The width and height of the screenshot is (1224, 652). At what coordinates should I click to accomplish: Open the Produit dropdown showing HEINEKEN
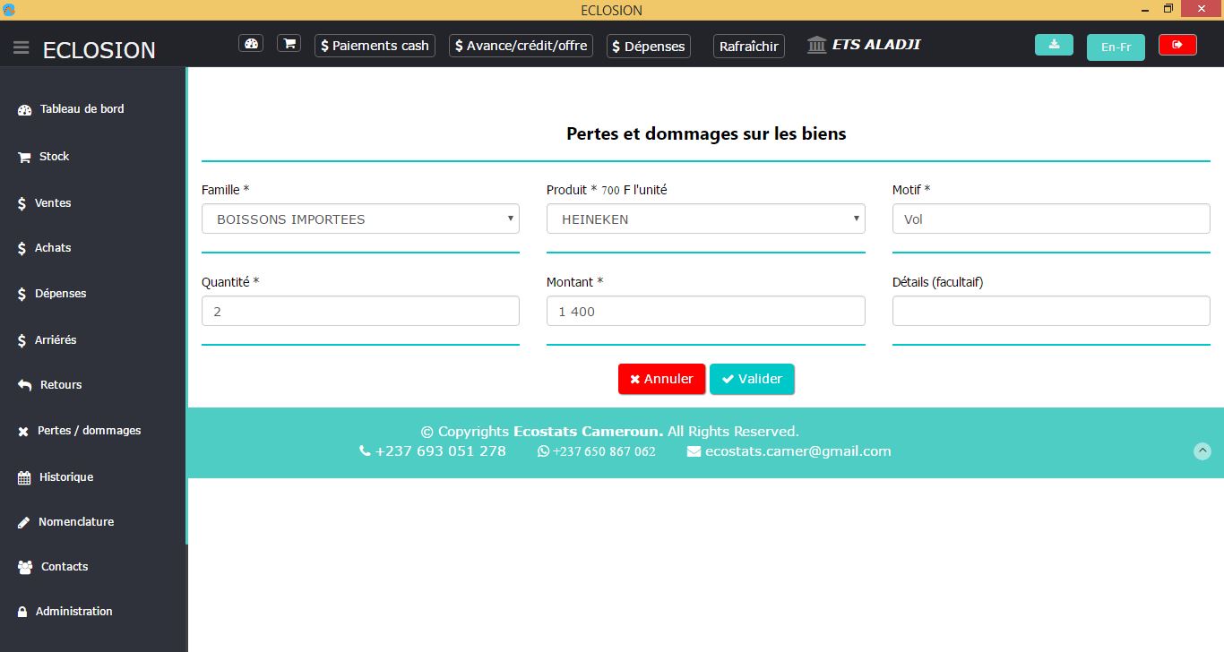pos(705,219)
